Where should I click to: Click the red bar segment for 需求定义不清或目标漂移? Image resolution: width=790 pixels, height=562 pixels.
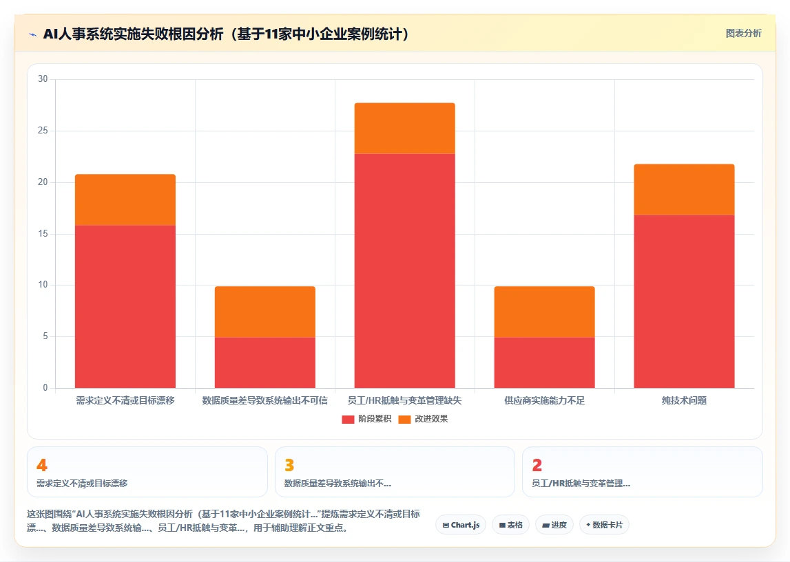click(125, 306)
